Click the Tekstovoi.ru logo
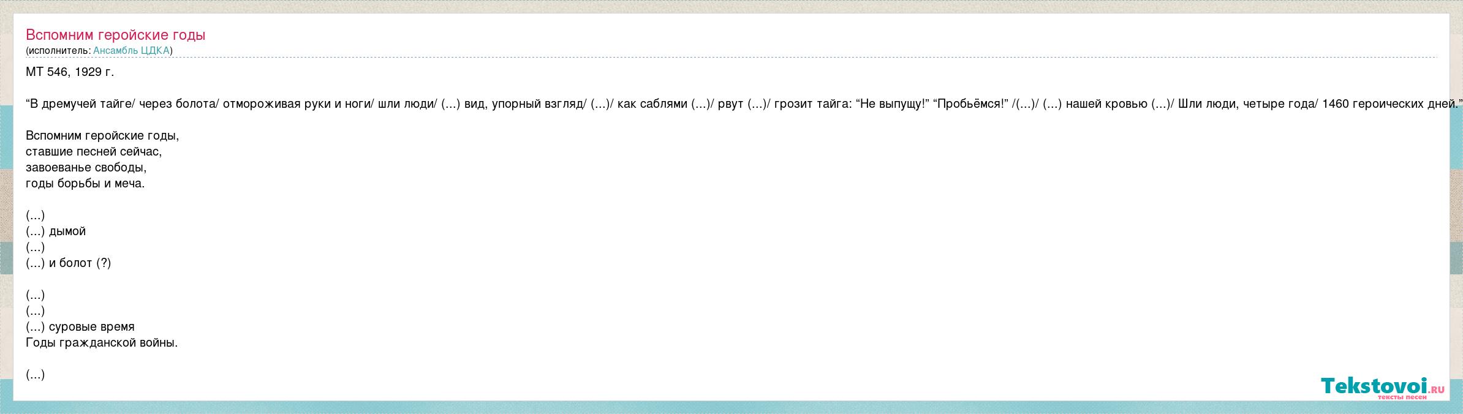 point(1383,388)
